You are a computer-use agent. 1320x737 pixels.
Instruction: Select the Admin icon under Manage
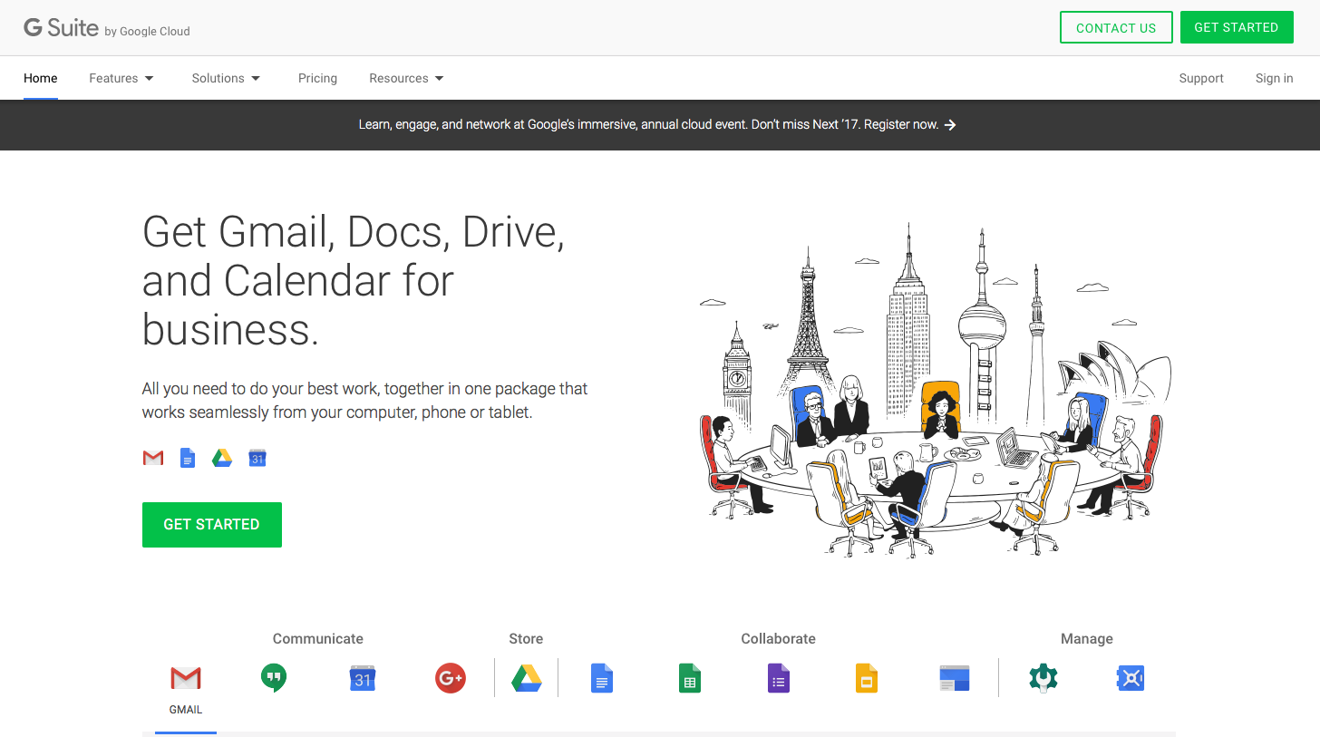click(1043, 678)
